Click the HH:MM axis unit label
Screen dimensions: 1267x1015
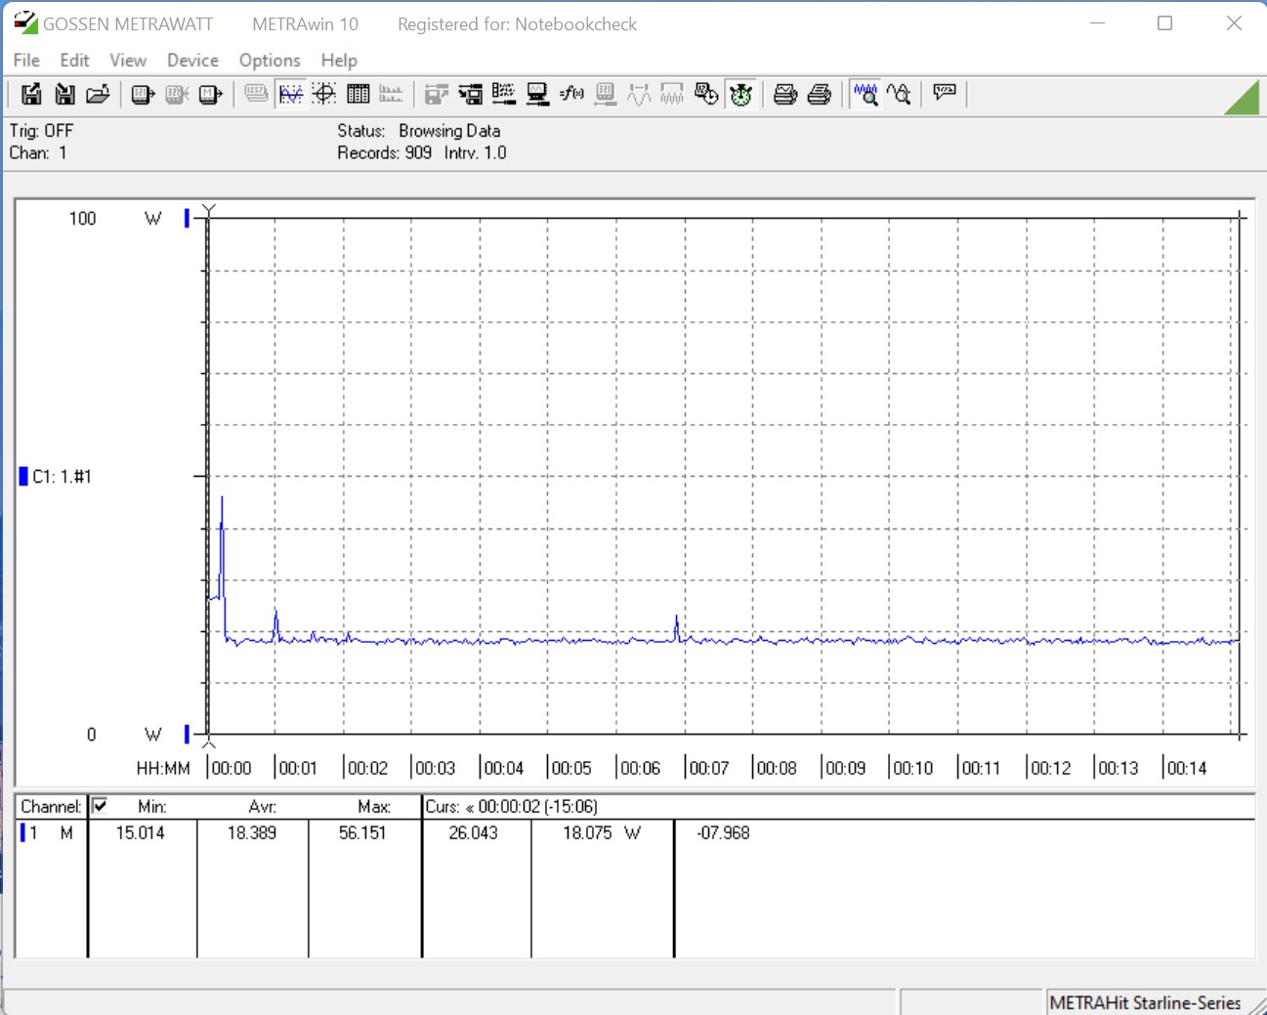(163, 769)
